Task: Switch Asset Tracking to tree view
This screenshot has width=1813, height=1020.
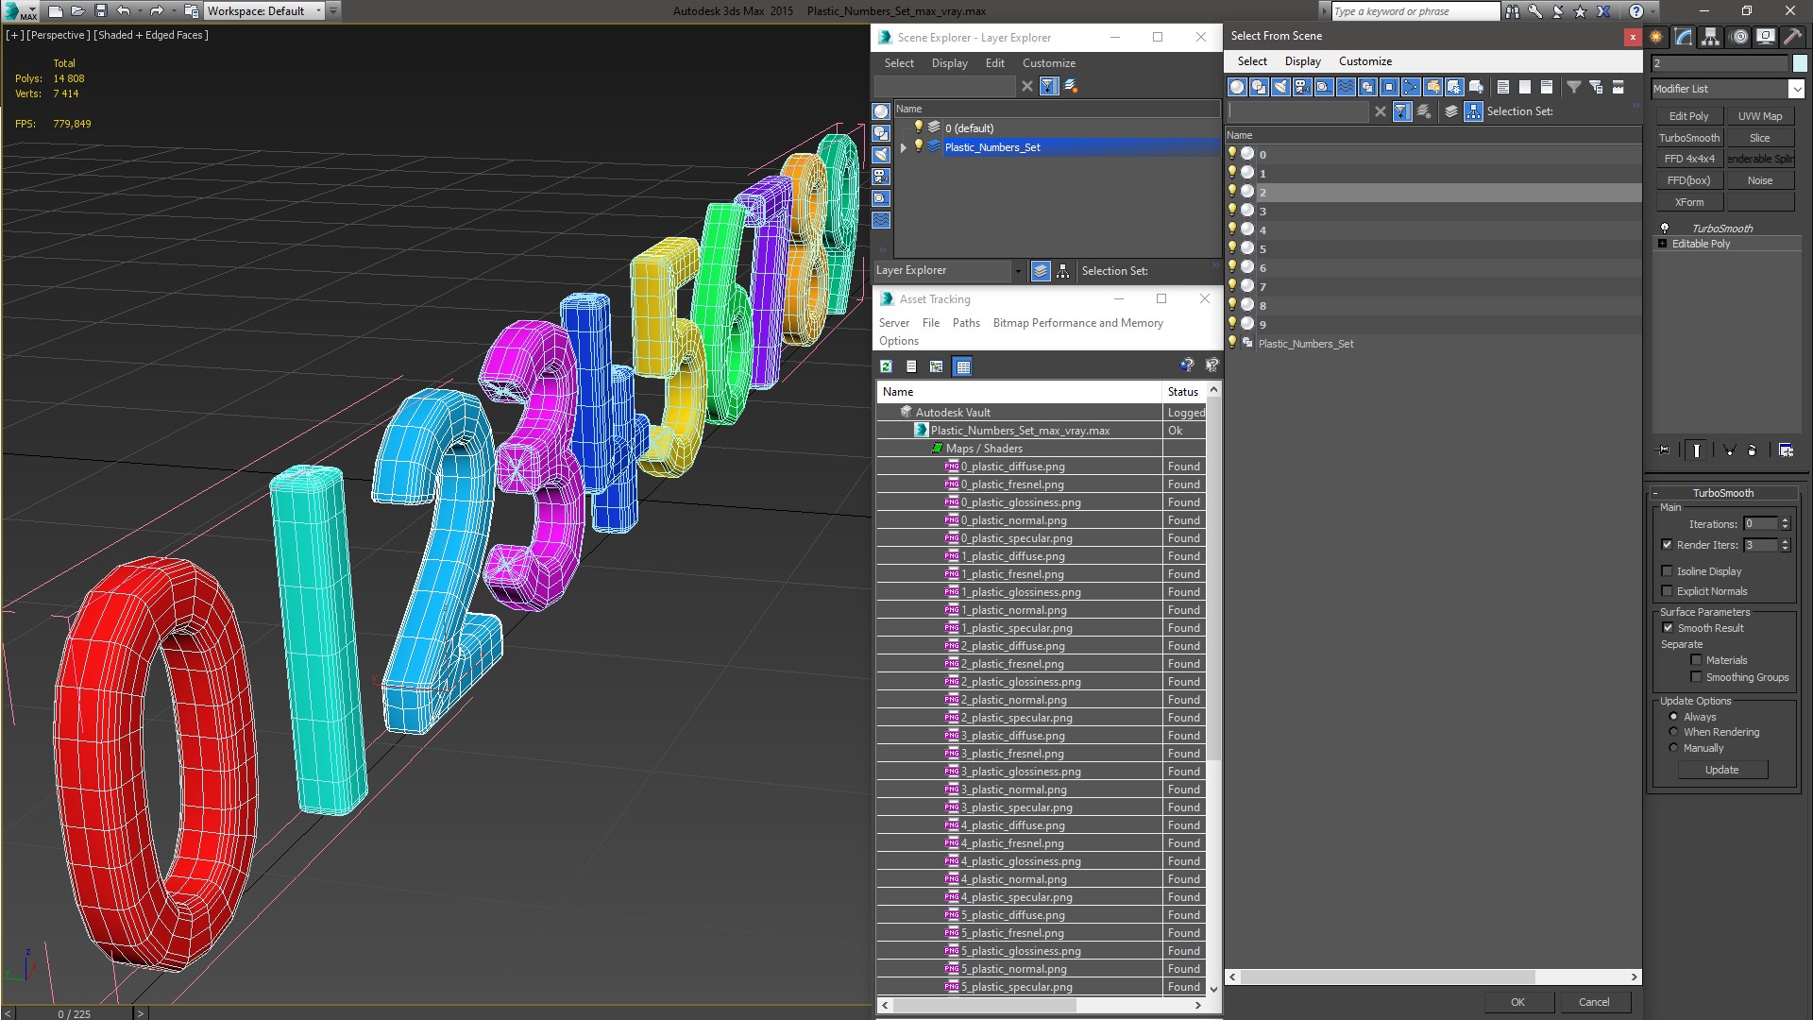Action: click(936, 366)
